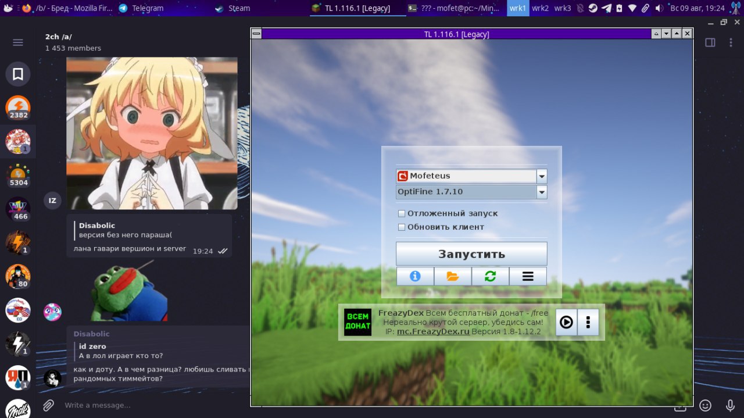Expand Mofeteus account dropdown arrow
Viewport: 744px width, 418px height.
coord(542,176)
